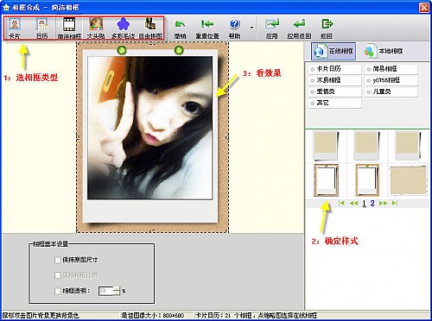Select the 日历 calendar frame type
Image resolution: width=432 pixels, height=321 pixels.
point(42,28)
